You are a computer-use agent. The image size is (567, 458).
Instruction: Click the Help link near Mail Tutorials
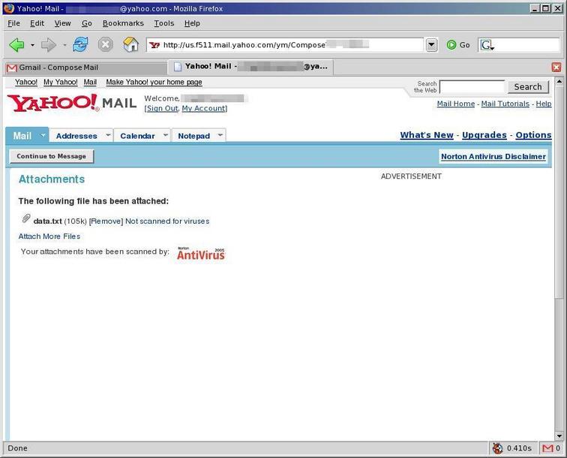[544, 104]
